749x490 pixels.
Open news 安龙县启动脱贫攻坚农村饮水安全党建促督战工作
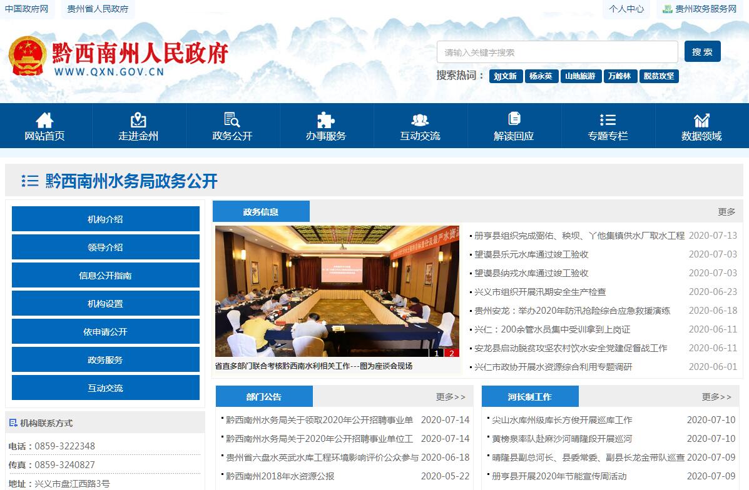pyautogui.click(x=571, y=348)
